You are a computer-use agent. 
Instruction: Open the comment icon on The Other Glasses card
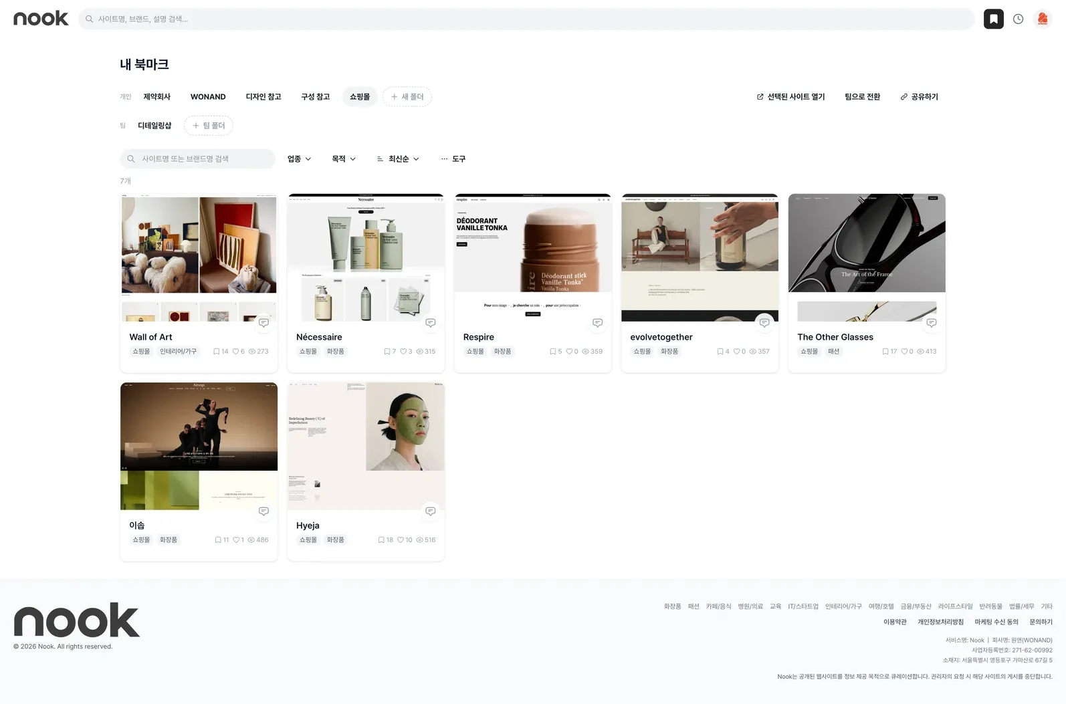pos(932,323)
